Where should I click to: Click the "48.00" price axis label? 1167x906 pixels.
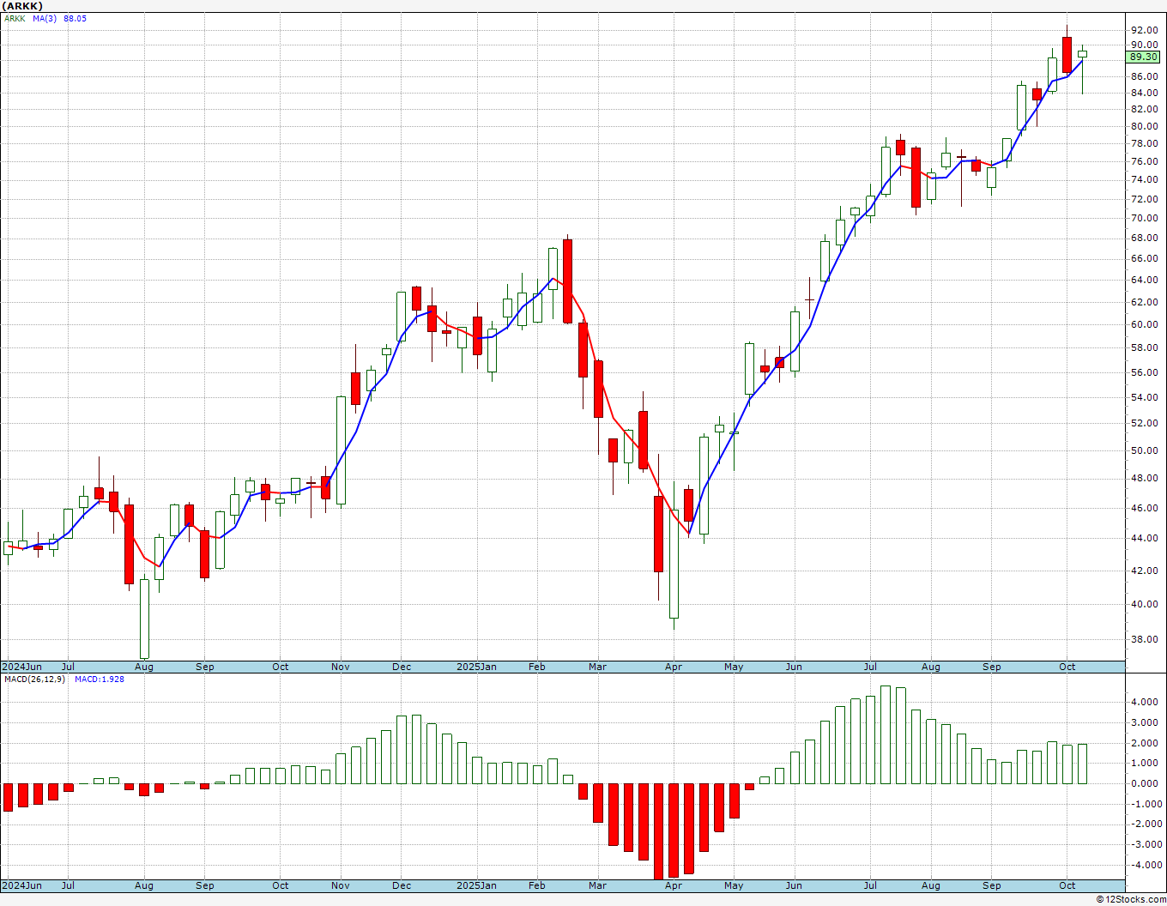[x=1144, y=479]
